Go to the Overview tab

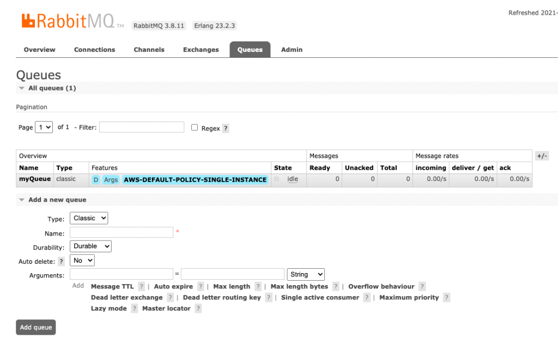click(x=39, y=50)
